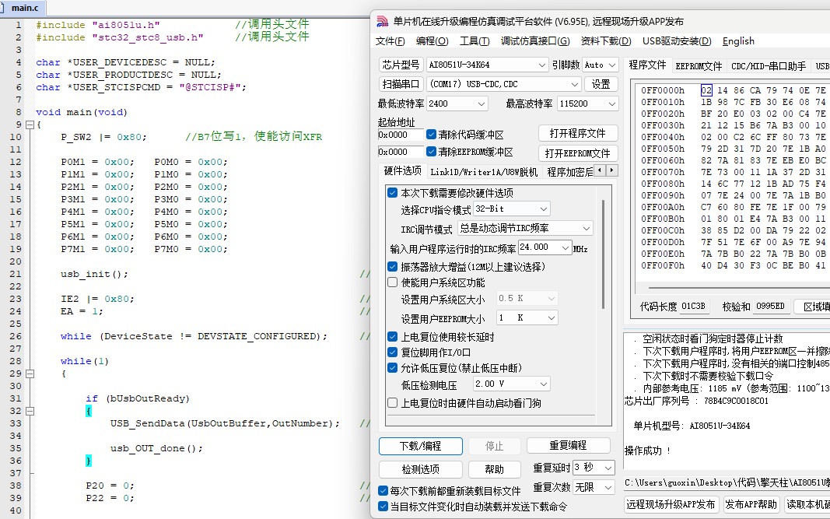Click the STC-ISP application icon in title bar
Image resolution: width=830 pixels, height=519 pixels.
click(x=382, y=22)
